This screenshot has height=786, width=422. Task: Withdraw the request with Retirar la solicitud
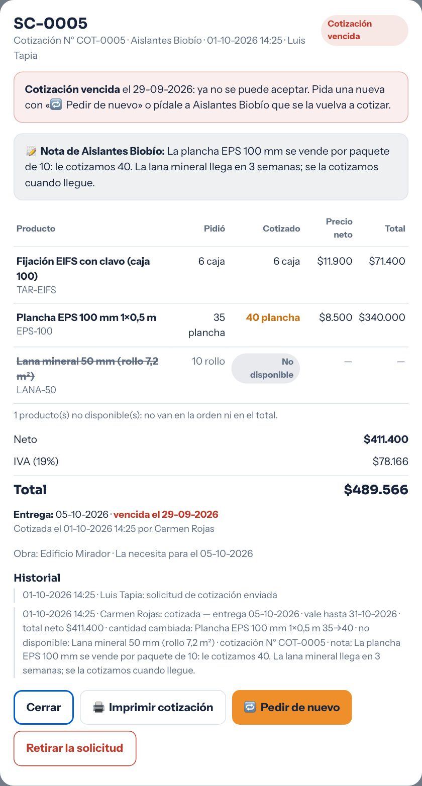point(75,748)
